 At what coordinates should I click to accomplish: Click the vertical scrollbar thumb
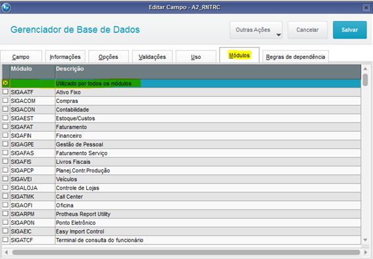coord(365,80)
